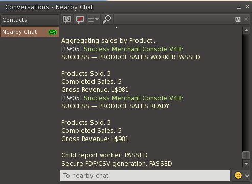Click the scrollbar up arrow
This screenshot has width=252, height=184.
pyautogui.click(x=246, y=30)
